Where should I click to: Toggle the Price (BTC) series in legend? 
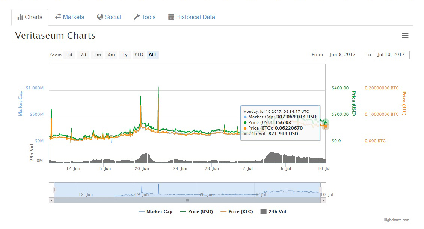click(237, 212)
